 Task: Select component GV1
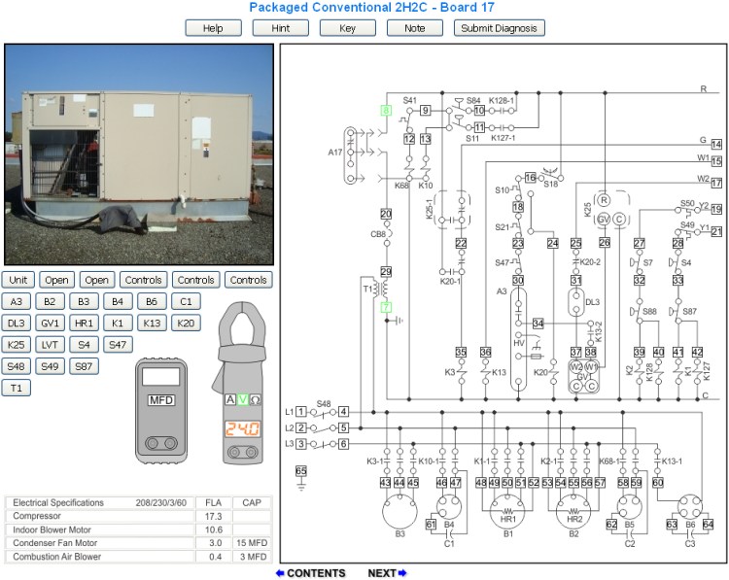click(50, 323)
